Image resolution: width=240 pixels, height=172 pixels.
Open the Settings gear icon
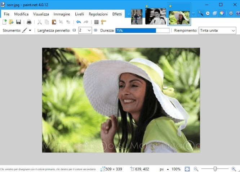pos(231,14)
